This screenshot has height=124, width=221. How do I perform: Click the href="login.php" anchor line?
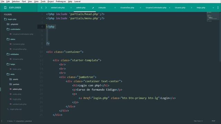(x=127, y=98)
